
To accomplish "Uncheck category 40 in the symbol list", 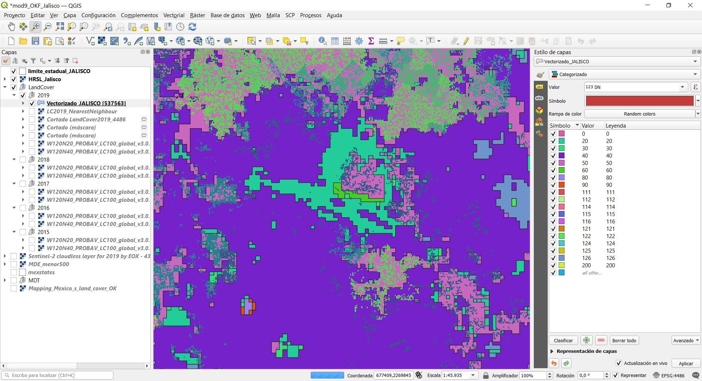I will pos(553,155).
